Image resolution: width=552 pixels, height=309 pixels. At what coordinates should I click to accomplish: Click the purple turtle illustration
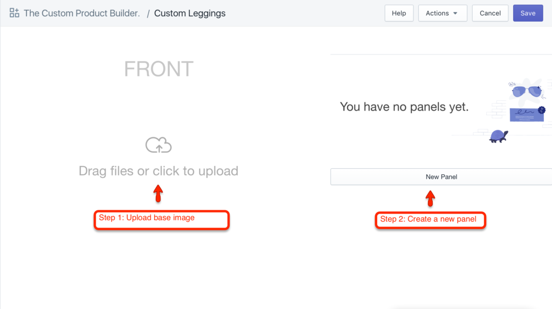[499, 136]
